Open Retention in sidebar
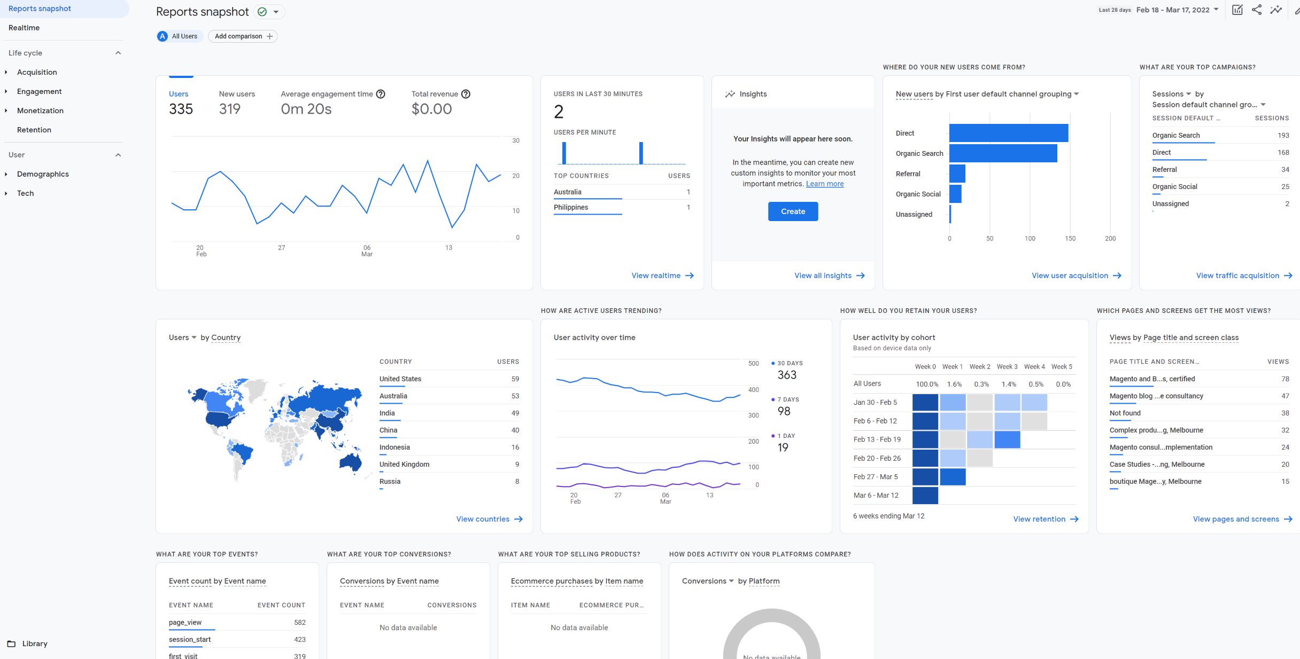The width and height of the screenshot is (1300, 659). tap(34, 130)
